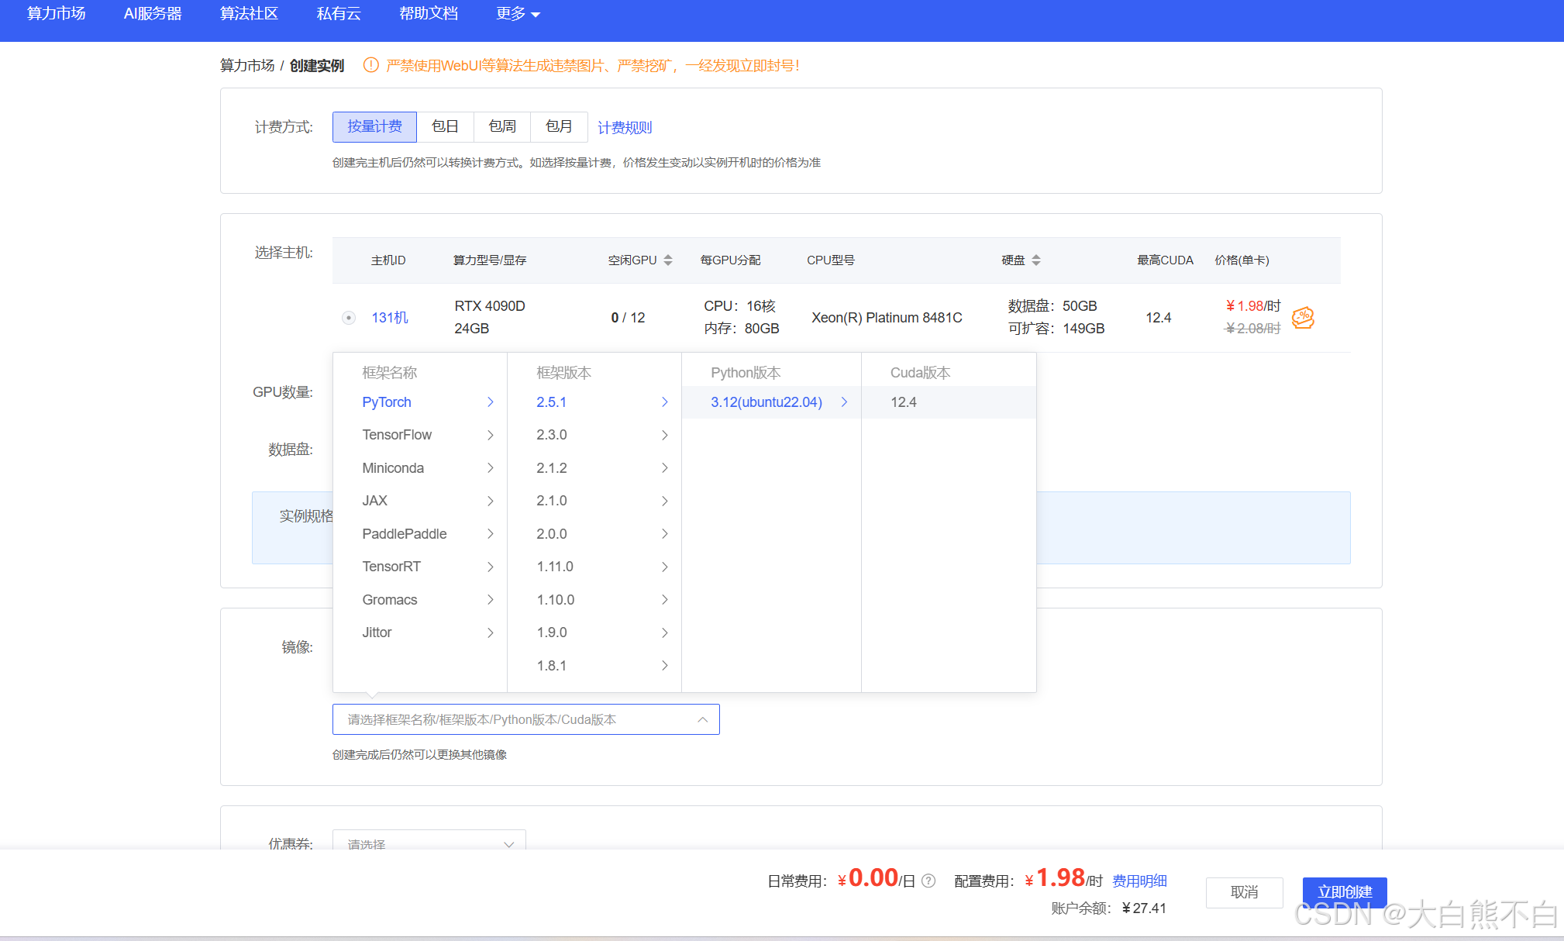Select pay-as-you-go 按量计费 billing option
Screen dimensions: 1564x941
tap(374, 126)
